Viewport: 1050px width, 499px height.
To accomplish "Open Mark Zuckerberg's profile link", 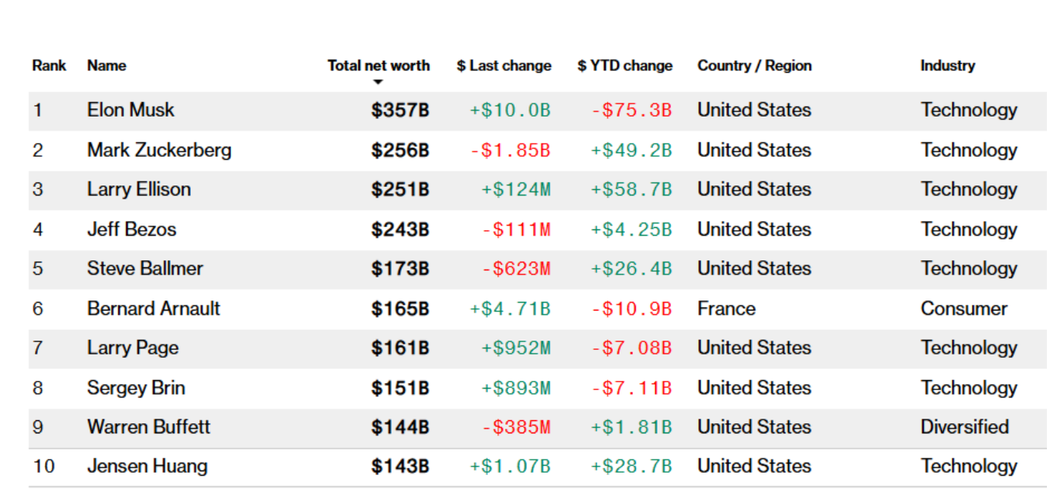I will 159,150.
